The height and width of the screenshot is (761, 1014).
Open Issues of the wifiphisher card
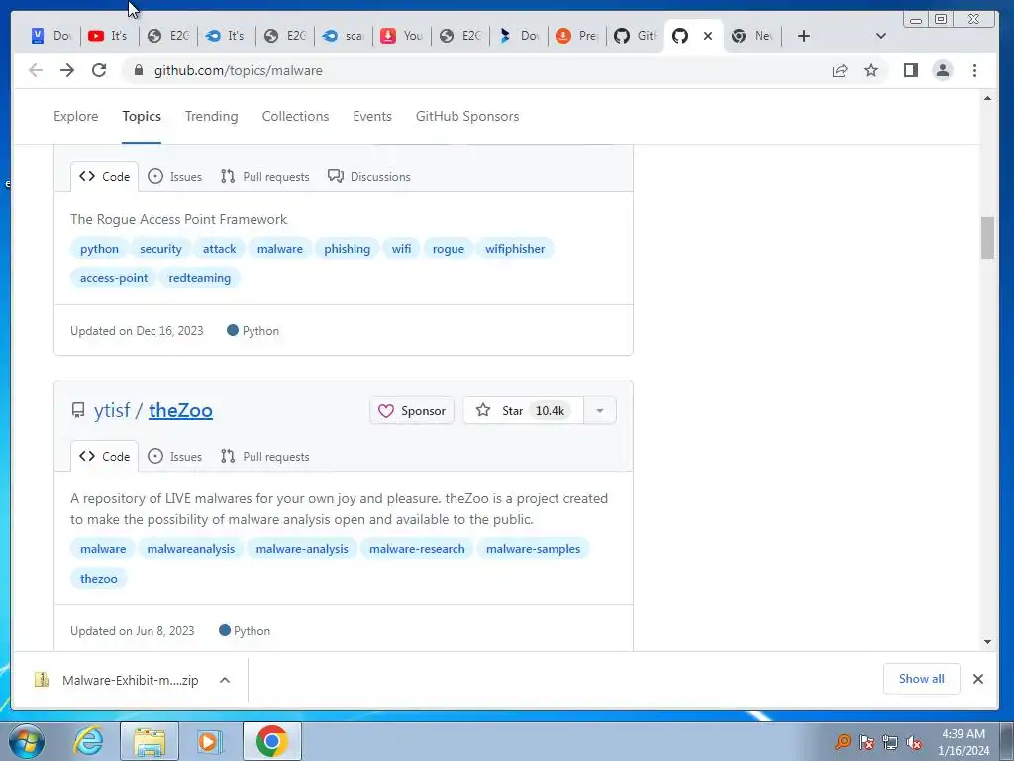(174, 176)
